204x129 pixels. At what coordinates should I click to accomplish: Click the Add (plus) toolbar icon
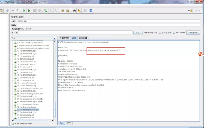pyautogui.click(x=8, y=11)
